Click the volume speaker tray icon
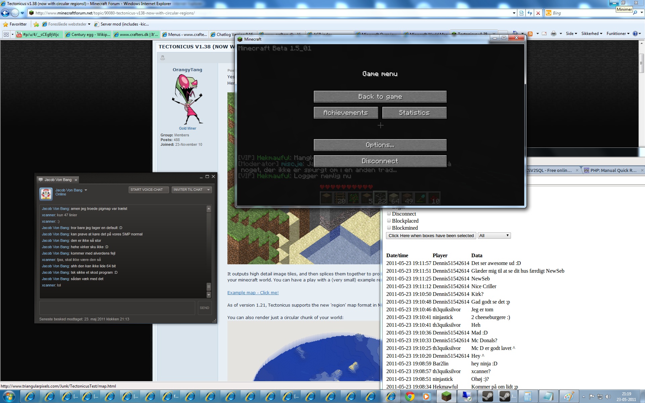The width and height of the screenshot is (645, 403). 608,397
